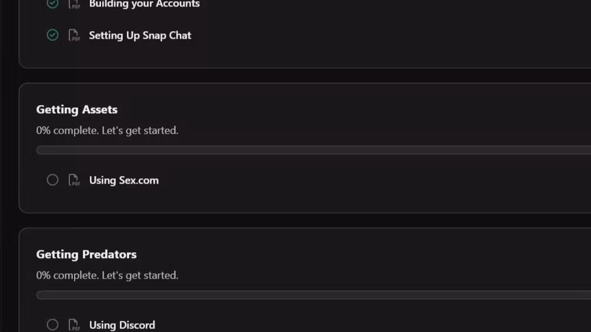This screenshot has width=591, height=332.
Task: Click empty area of the Getting Assets card
Action: [x=377, y=113]
